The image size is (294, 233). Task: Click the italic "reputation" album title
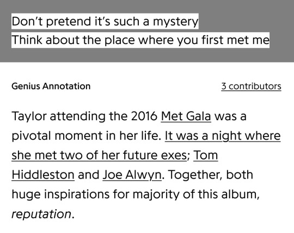tap(41, 214)
